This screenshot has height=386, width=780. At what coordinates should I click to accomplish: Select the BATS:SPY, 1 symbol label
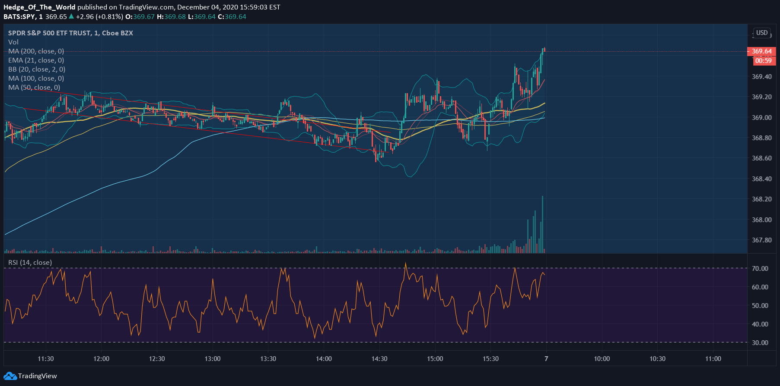click(x=23, y=17)
